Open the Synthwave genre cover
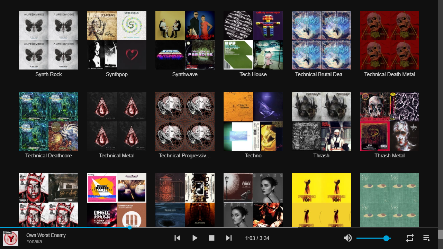 185,40
